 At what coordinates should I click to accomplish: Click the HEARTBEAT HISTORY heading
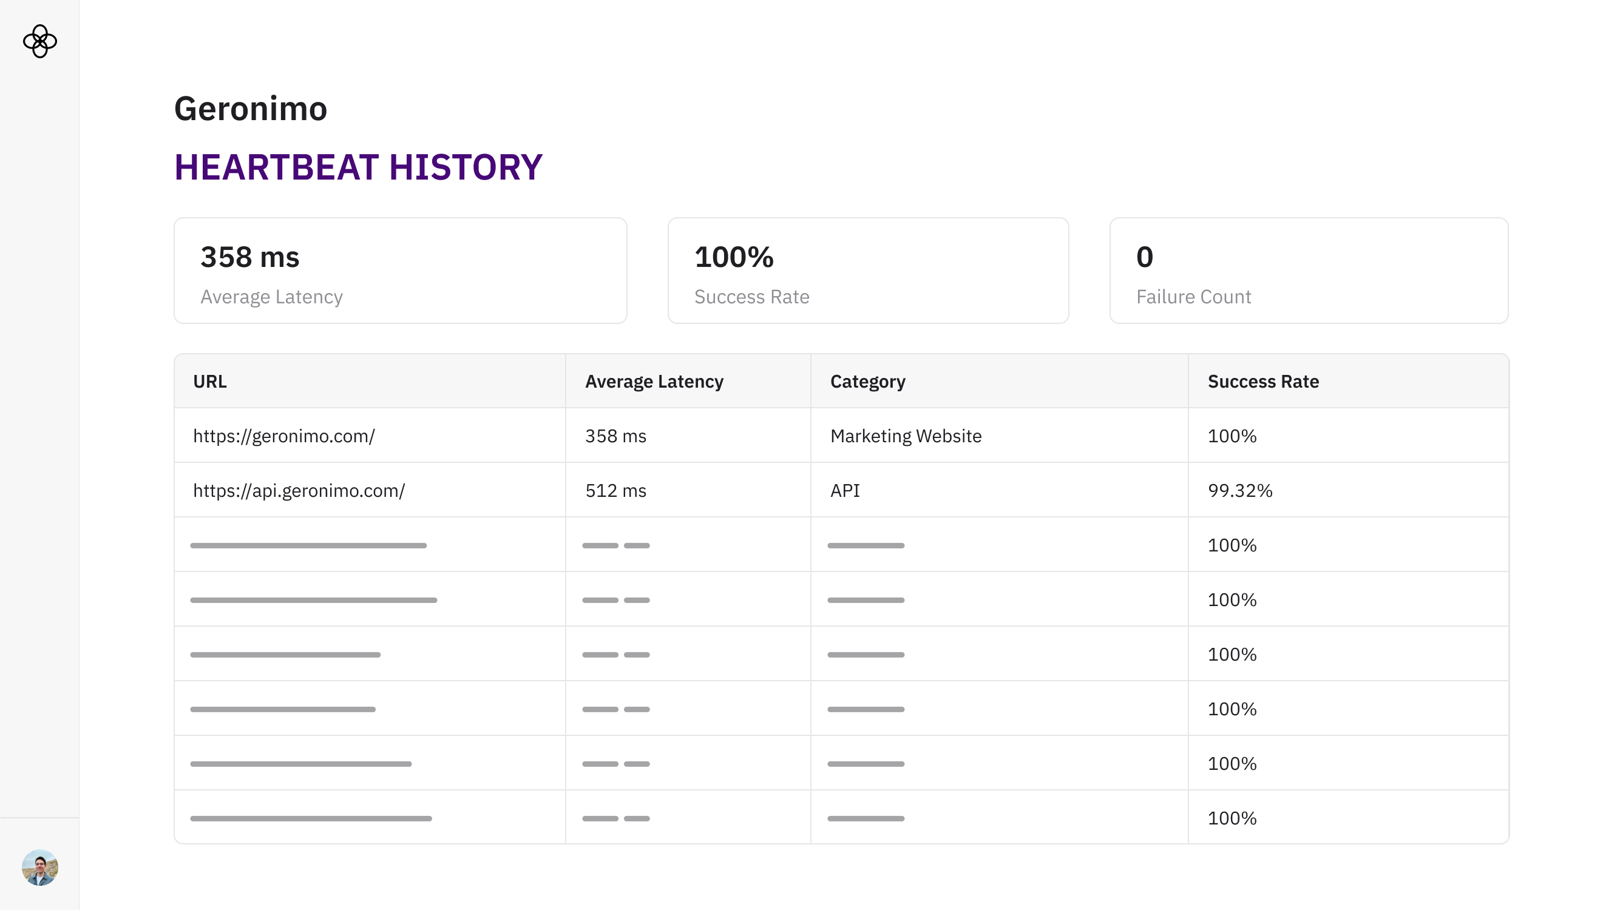point(358,167)
